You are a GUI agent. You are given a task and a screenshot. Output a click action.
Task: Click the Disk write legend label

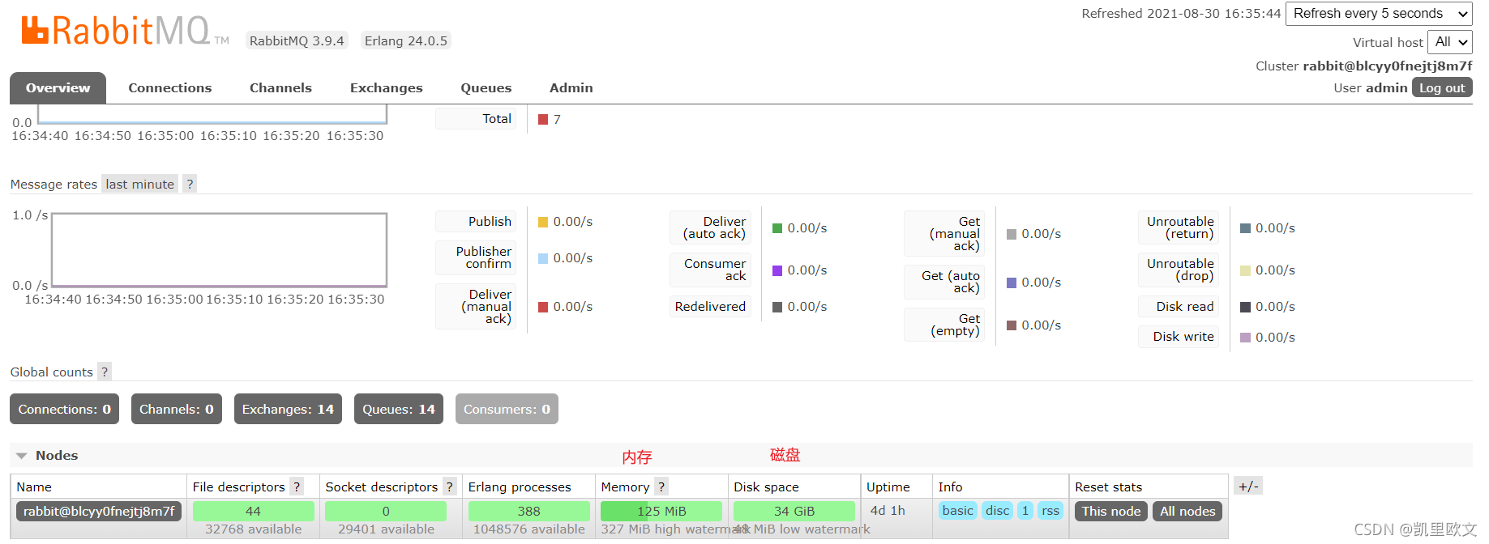1179,336
